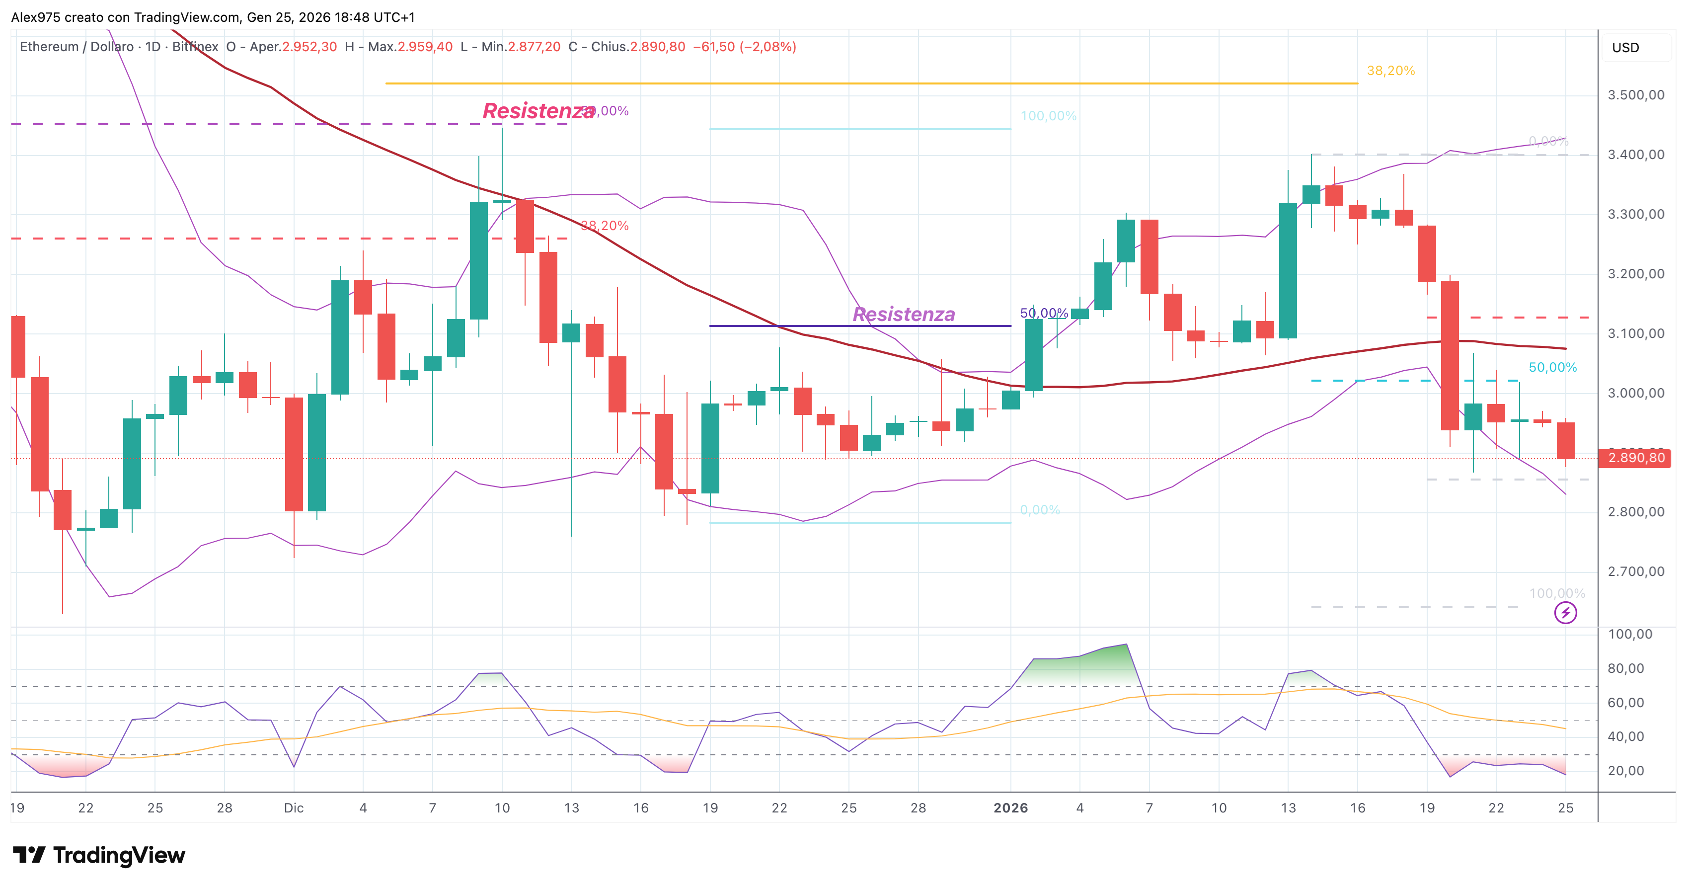
Task: Click the grey 0,00% label near 3.420
Action: [x=1548, y=141]
